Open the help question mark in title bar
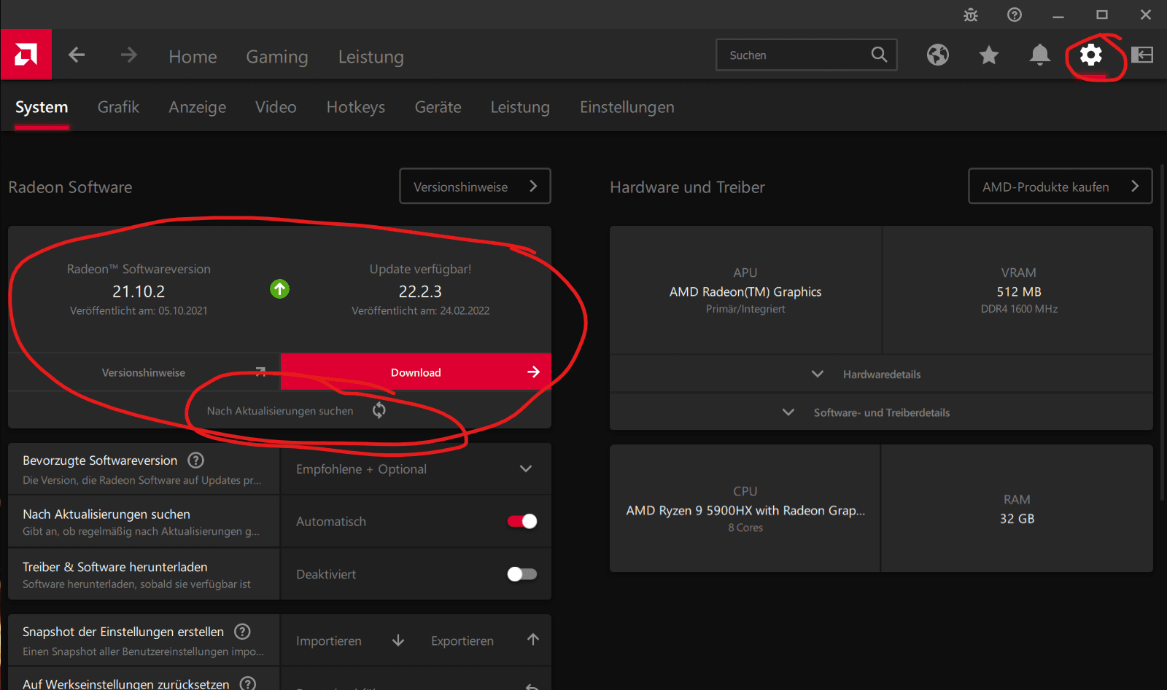This screenshot has width=1167, height=690. pos(1015,15)
